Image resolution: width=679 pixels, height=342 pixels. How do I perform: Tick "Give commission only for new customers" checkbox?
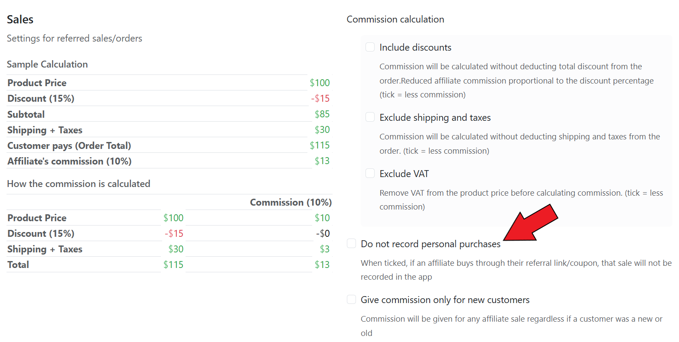click(x=351, y=300)
